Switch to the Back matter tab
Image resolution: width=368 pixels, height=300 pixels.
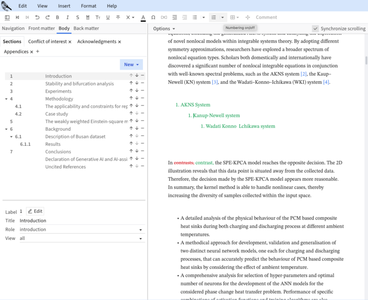coord(86,28)
